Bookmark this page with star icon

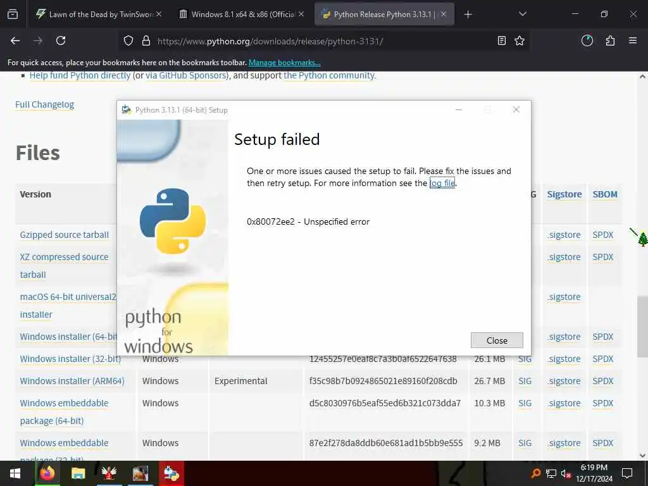pyautogui.click(x=520, y=40)
